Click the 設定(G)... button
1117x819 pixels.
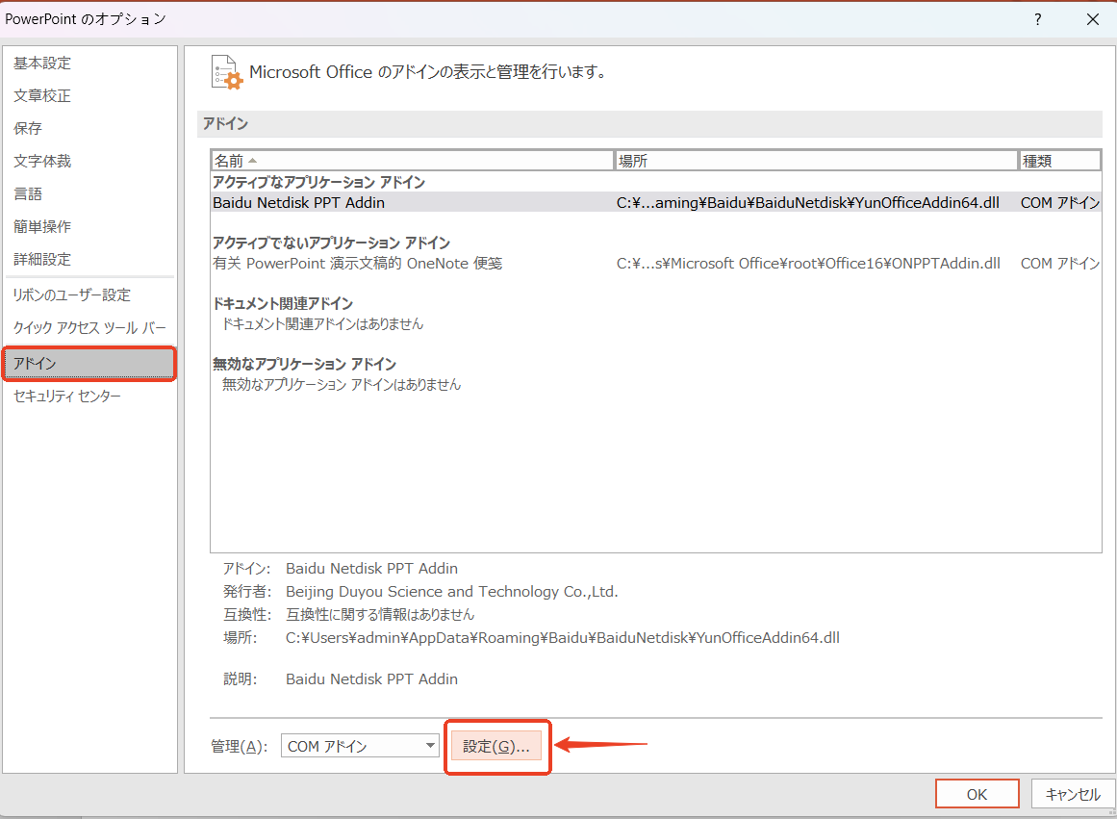coord(496,746)
